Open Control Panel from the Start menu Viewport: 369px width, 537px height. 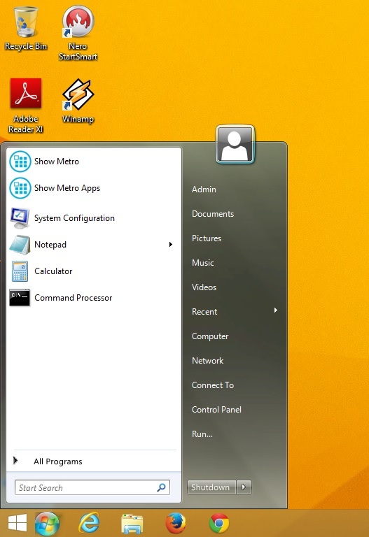tap(216, 410)
